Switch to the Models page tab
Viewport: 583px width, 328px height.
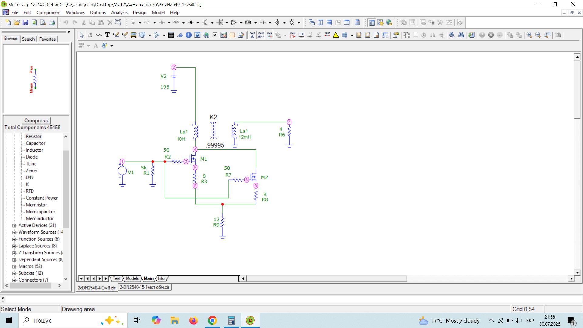click(132, 278)
